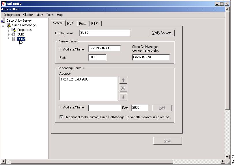
Task: Click the mil-unity title bar app icon
Action: point(4,3)
